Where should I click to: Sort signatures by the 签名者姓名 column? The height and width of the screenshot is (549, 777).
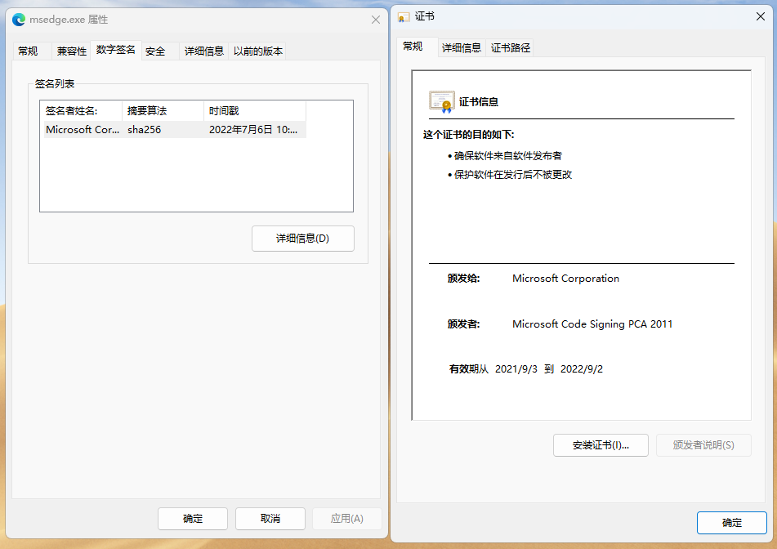coord(77,110)
